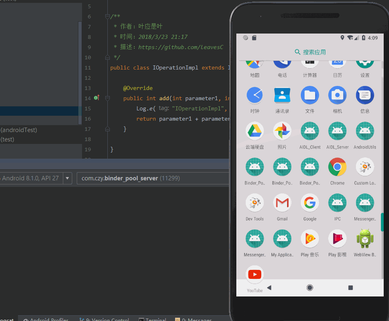
Task: Click the app drawer scroll indicator
Action: pos(382,222)
